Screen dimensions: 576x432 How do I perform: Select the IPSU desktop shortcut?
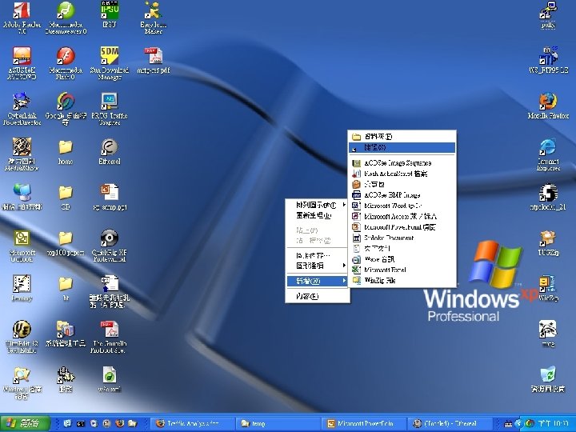click(x=110, y=14)
